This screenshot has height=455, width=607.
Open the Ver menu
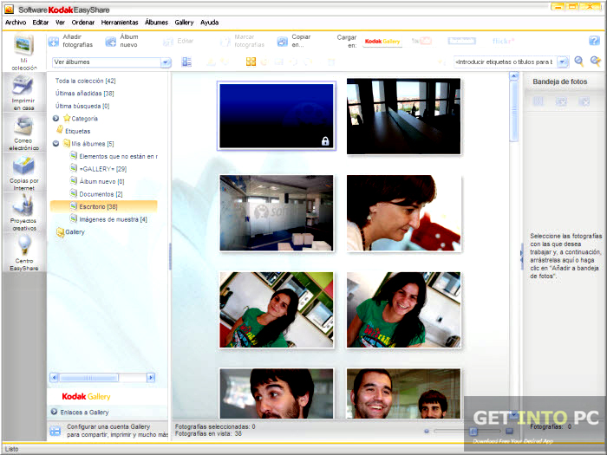(60, 23)
